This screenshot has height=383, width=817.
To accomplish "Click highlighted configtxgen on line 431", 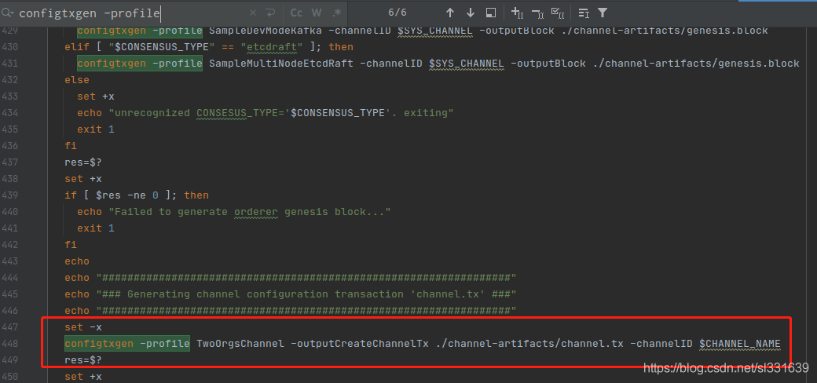I will pos(112,64).
